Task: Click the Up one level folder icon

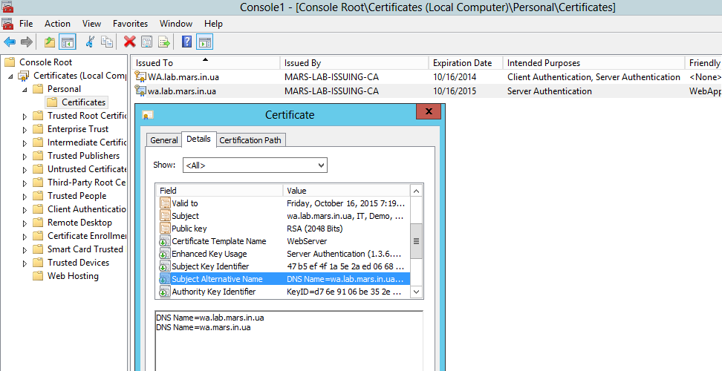Action: coord(50,42)
